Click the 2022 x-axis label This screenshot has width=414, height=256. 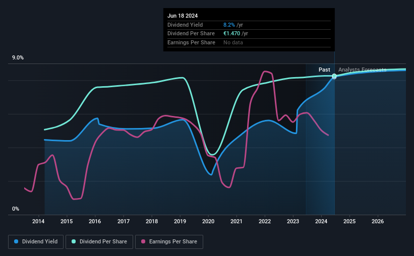pos(265,221)
